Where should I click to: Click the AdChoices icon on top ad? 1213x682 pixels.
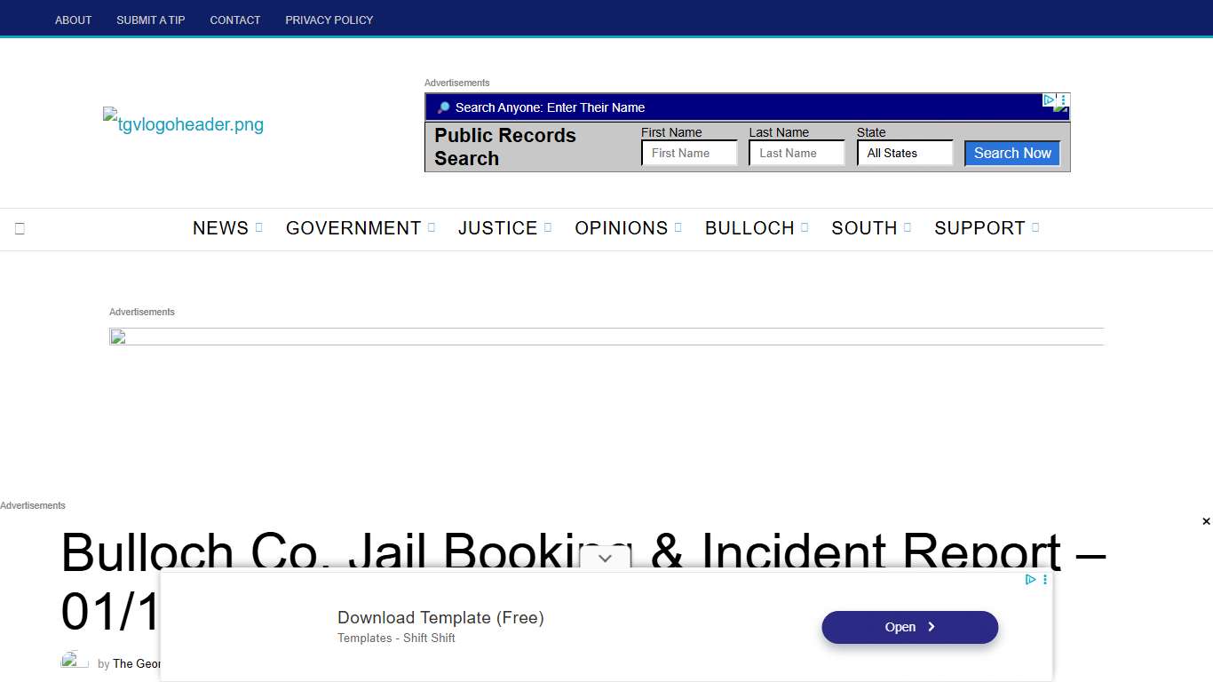point(1050,99)
